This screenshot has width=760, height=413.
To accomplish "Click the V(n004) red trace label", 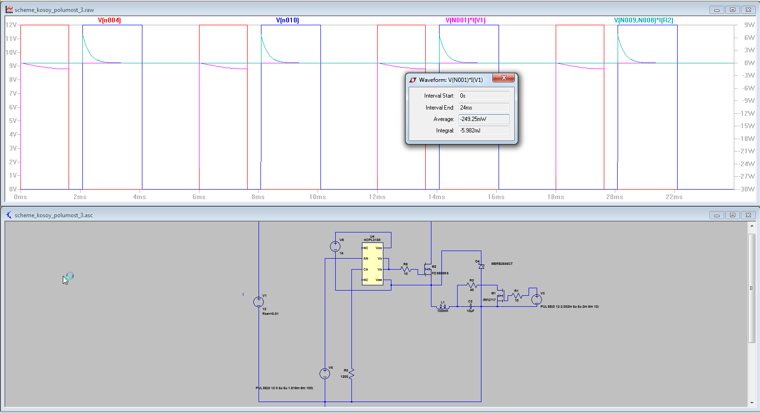I will (x=110, y=20).
